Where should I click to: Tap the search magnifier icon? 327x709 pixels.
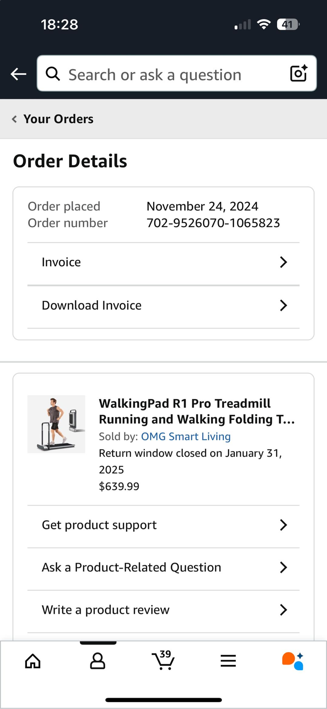(x=53, y=74)
